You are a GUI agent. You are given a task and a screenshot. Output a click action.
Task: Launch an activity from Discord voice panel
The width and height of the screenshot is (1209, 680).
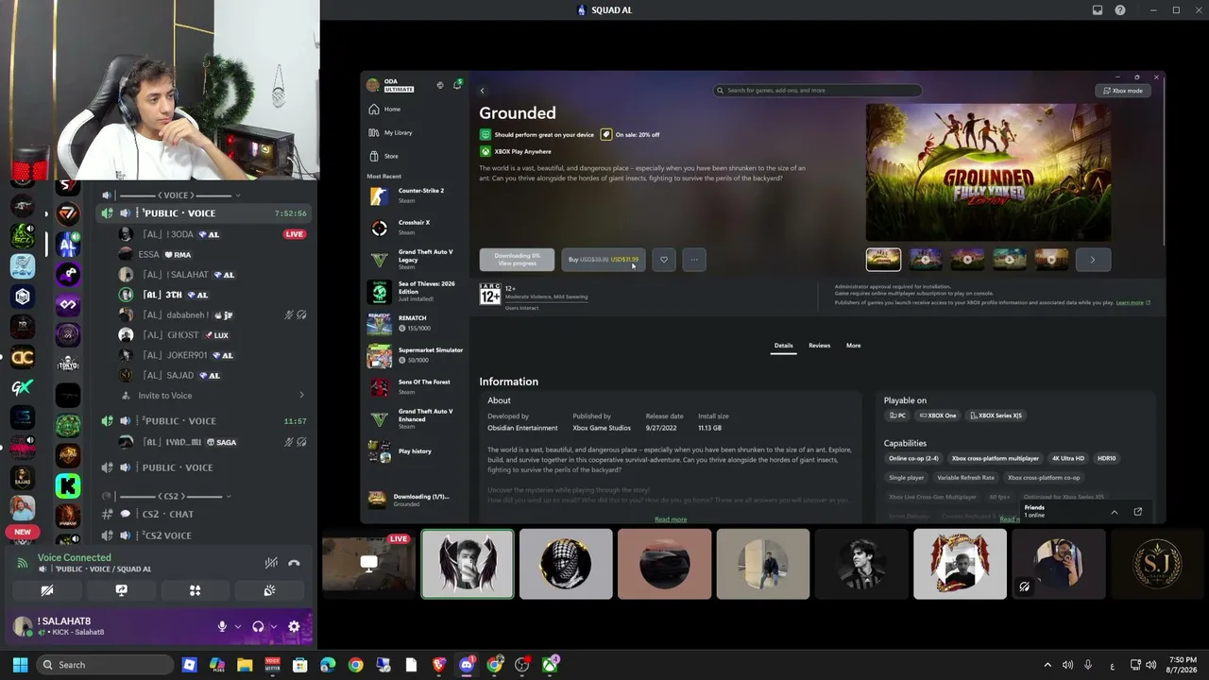(195, 590)
